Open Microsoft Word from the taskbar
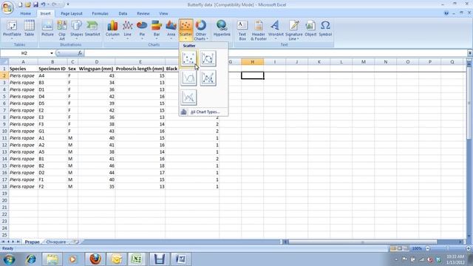The image size is (473, 266). 180,259
